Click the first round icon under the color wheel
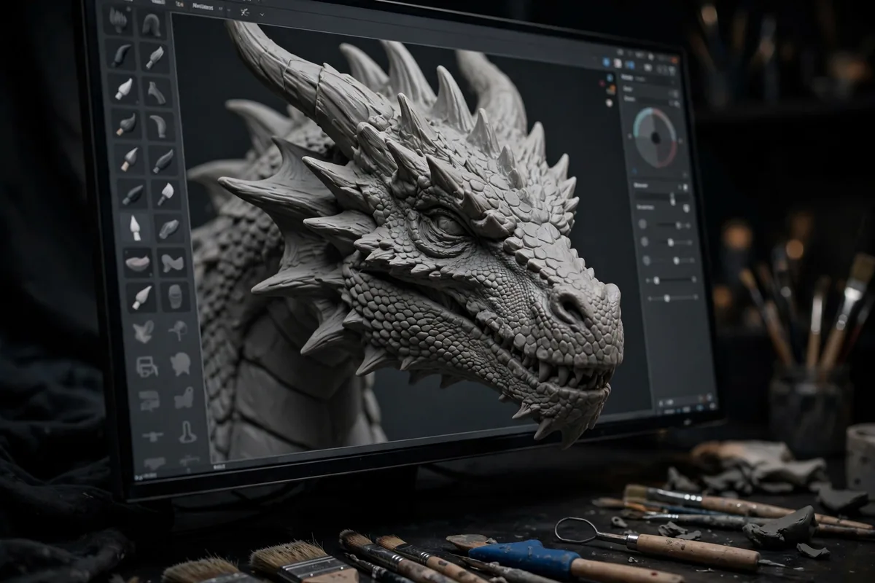 click(642, 224)
